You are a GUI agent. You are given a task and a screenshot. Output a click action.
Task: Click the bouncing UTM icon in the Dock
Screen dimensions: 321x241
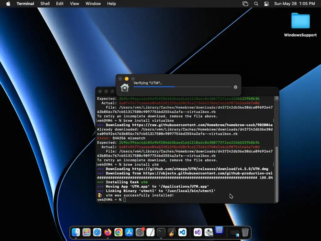219,230
